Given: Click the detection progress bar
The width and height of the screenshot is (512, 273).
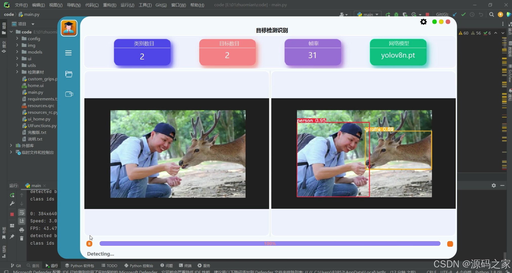Looking at the screenshot, I should tap(270, 243).
